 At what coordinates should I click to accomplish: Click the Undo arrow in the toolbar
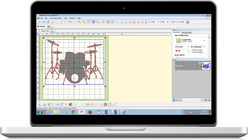coord(70,22)
